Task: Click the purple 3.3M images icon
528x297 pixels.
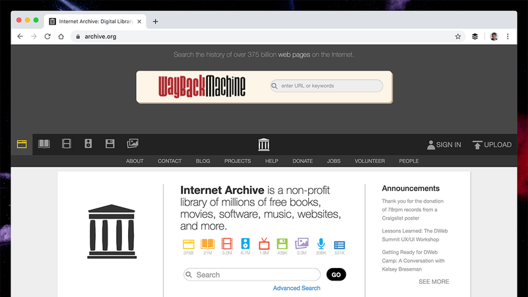Action: [x=302, y=244]
